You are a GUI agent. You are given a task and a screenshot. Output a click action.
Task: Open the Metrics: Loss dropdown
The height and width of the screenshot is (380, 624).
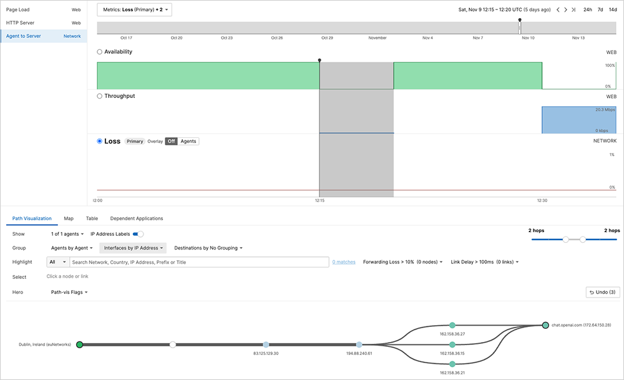tap(134, 10)
